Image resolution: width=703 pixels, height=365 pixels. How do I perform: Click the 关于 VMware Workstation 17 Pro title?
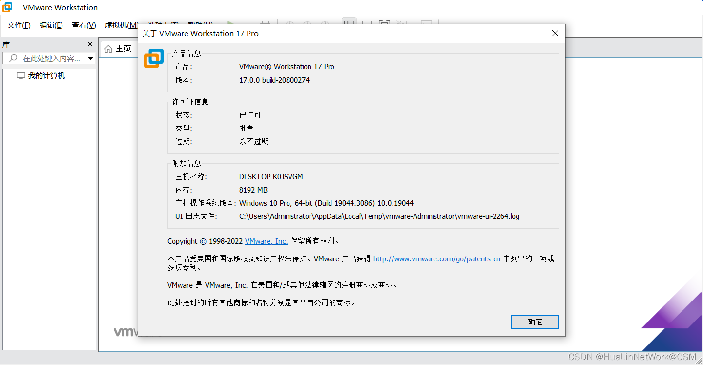point(201,34)
